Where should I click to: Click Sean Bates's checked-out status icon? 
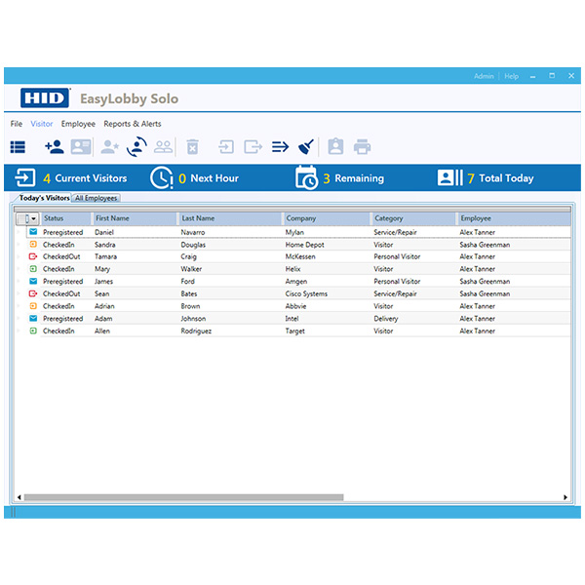(x=33, y=293)
